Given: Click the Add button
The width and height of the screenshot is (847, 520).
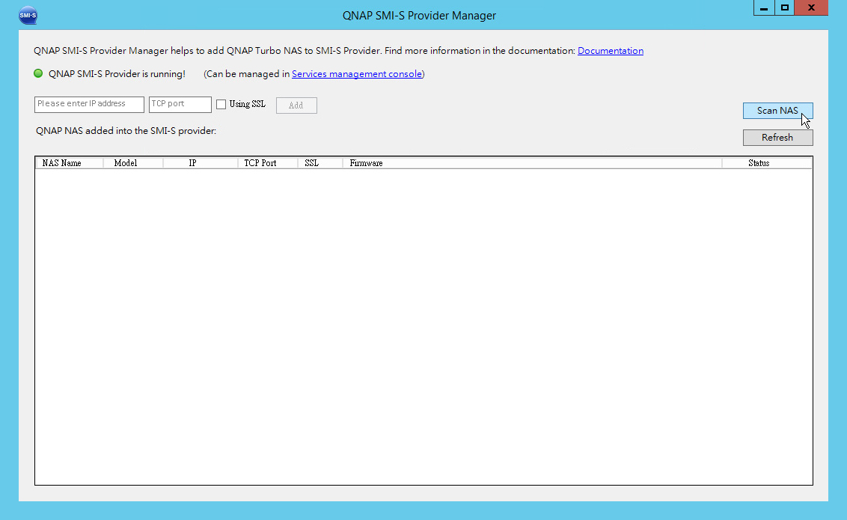Looking at the screenshot, I should click(296, 105).
